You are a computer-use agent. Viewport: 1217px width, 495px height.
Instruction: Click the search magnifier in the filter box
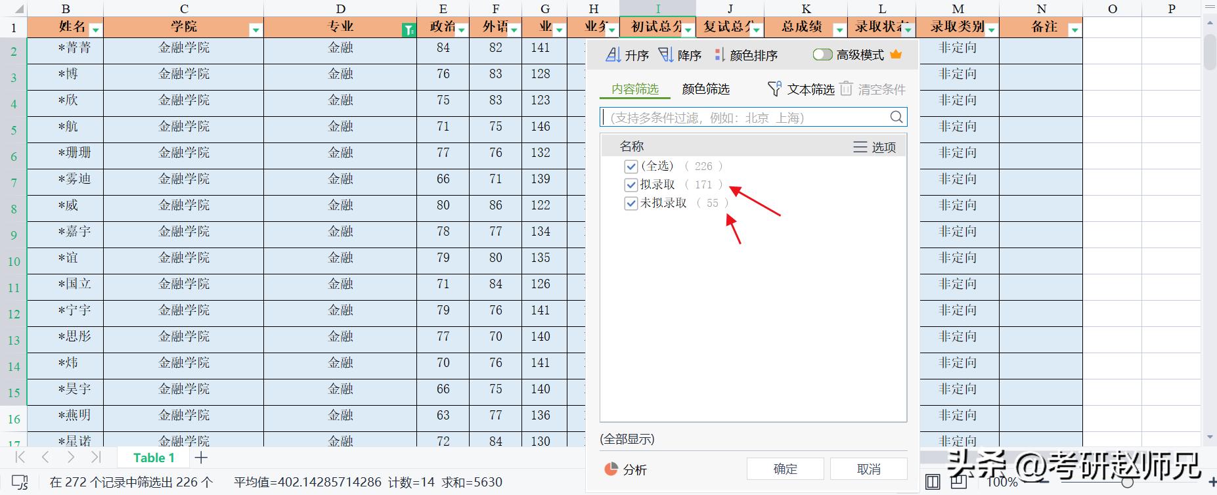896,117
